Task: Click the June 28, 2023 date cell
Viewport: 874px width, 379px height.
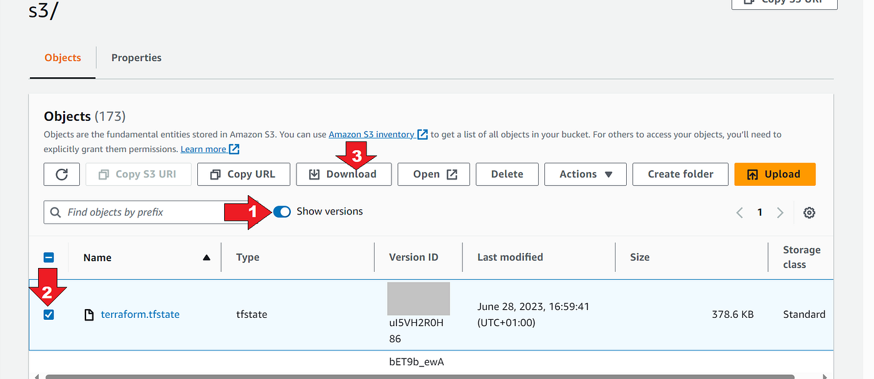Action: (x=533, y=315)
